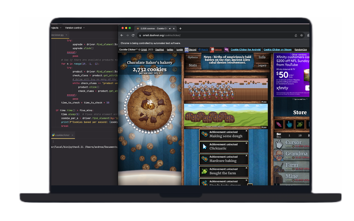
Task: Open the three-dot menu in PyCharm run panel
Action: (x=53, y=142)
